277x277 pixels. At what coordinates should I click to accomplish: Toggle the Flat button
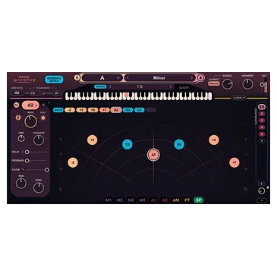[x=43, y=118]
